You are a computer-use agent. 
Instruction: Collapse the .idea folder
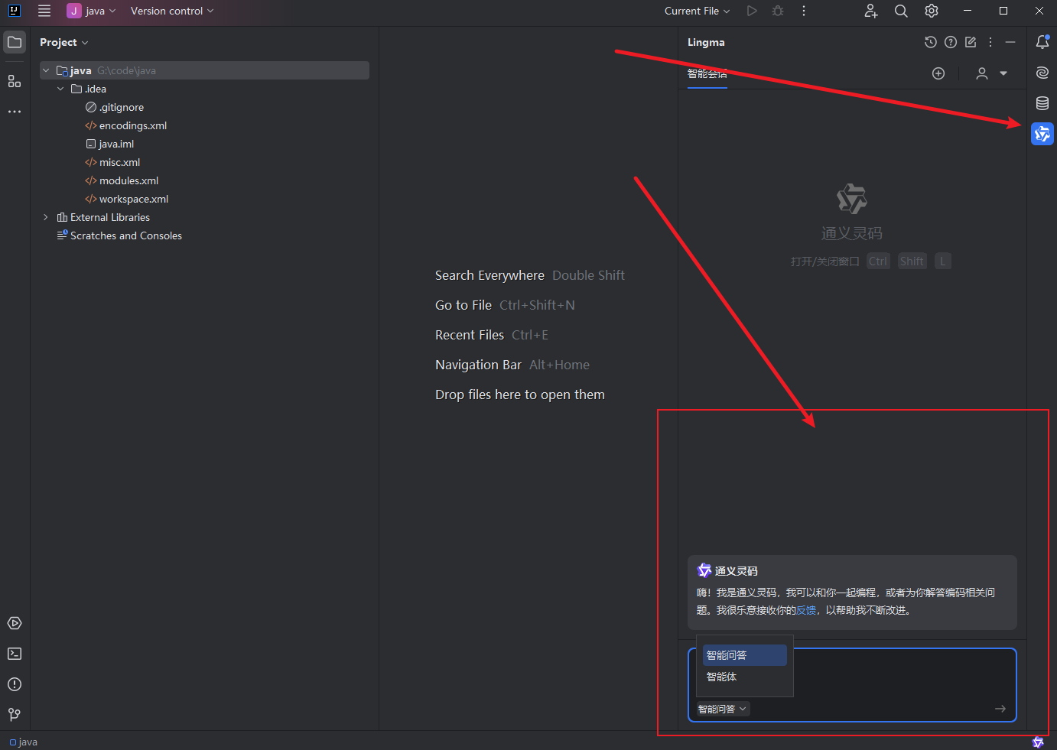(60, 89)
